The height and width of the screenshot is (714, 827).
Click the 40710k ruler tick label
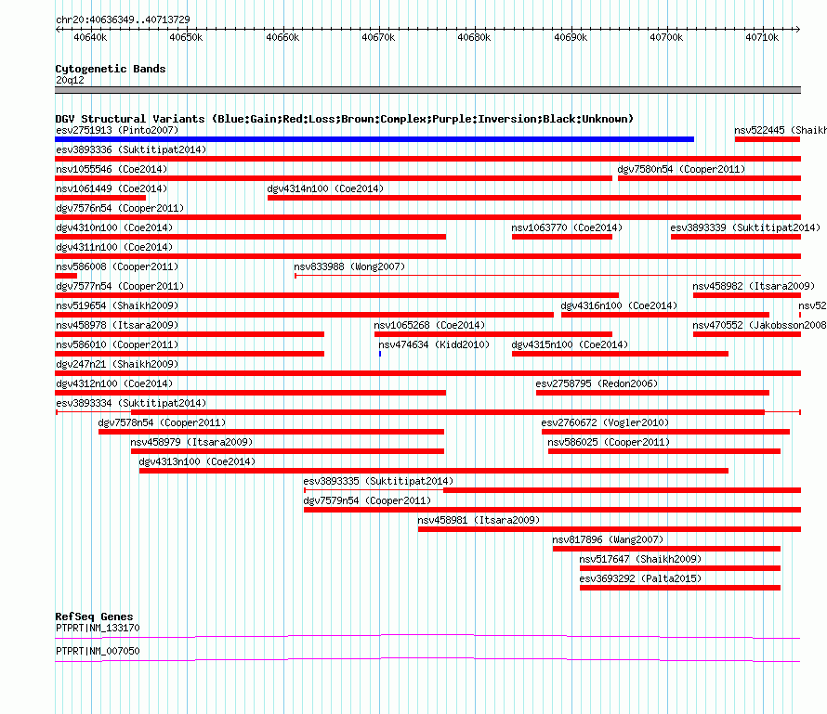point(762,37)
